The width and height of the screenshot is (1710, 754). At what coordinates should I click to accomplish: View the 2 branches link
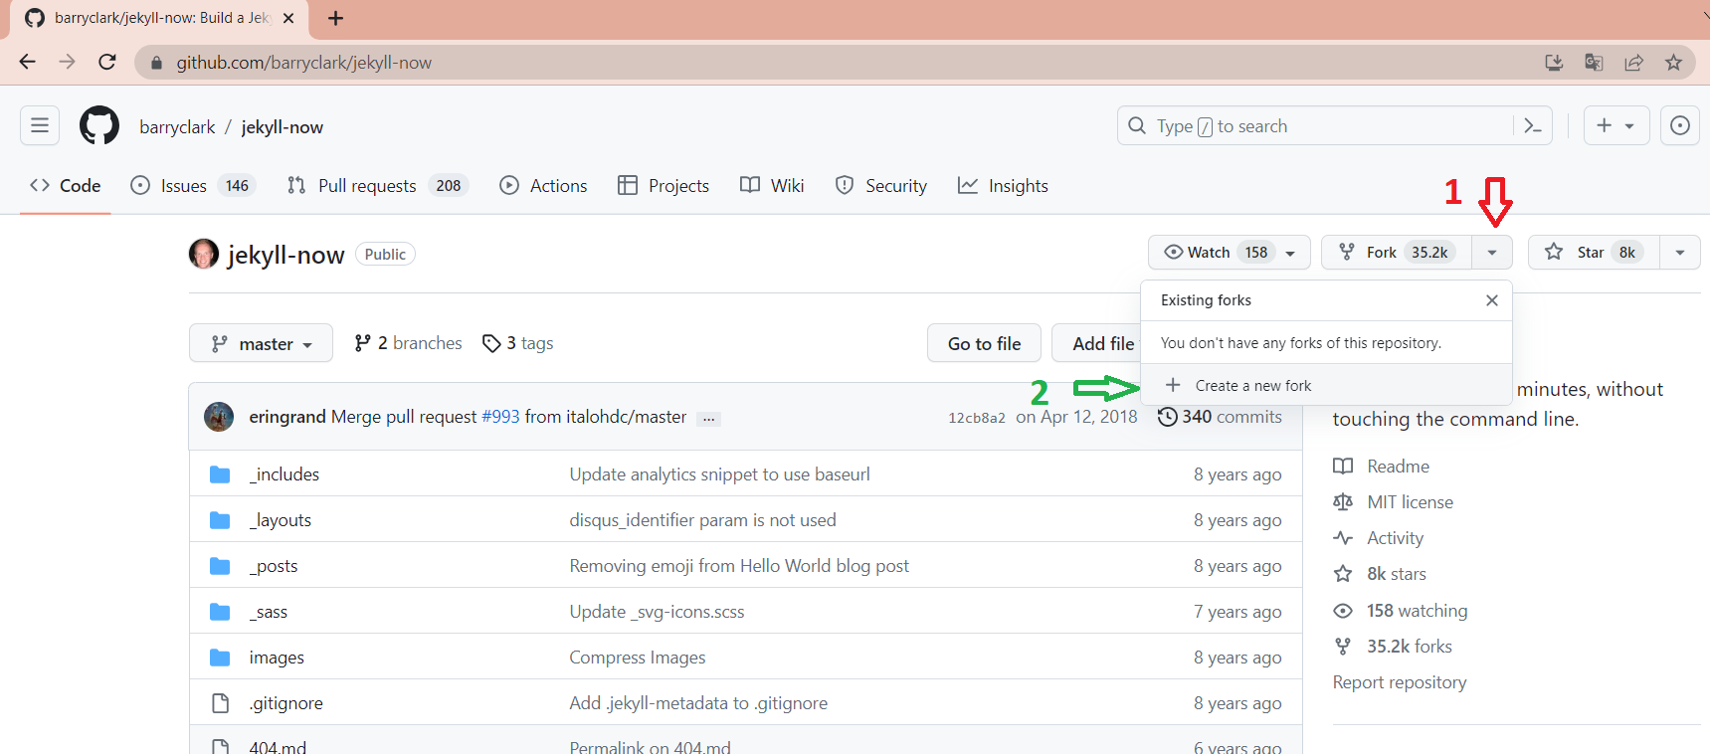[x=408, y=343]
